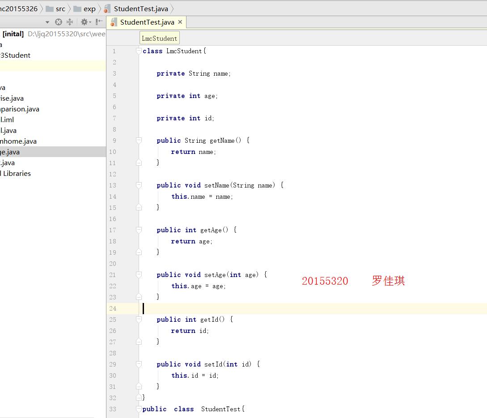Click the project path D:\ljq20155320 text
The height and width of the screenshot is (418, 487).
[66, 34]
